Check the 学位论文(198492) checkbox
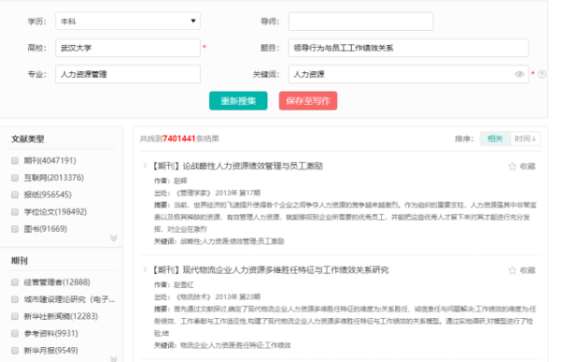Viewport: 563px width, 362px height. coord(15,212)
